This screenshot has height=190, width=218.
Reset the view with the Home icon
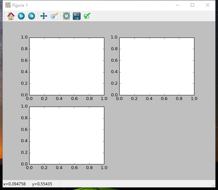[11, 16]
